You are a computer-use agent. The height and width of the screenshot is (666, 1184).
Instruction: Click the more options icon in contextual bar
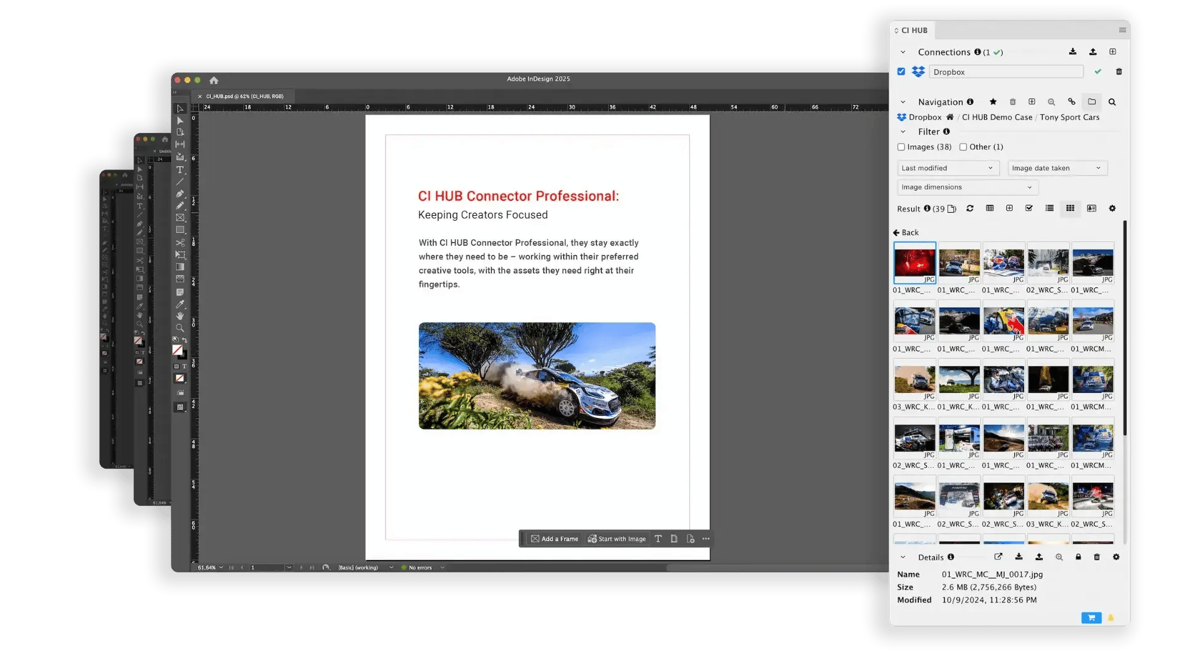pos(706,539)
